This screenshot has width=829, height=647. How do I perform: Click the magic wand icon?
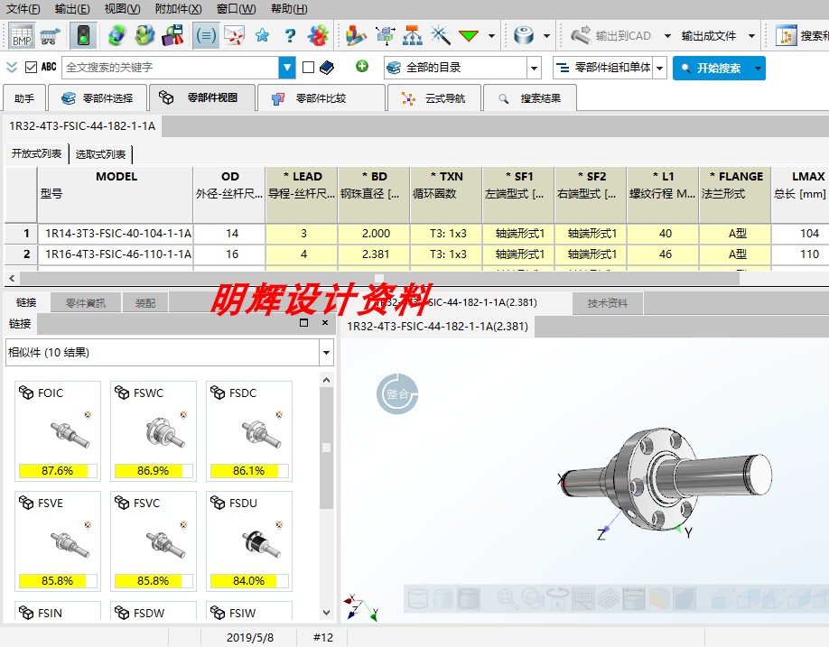[x=441, y=36]
